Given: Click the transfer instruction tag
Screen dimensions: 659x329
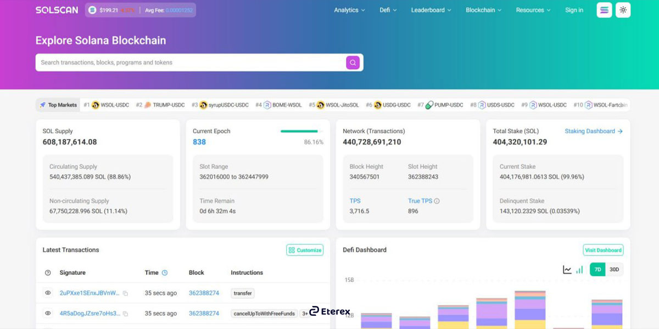Looking at the screenshot, I should pos(243,293).
